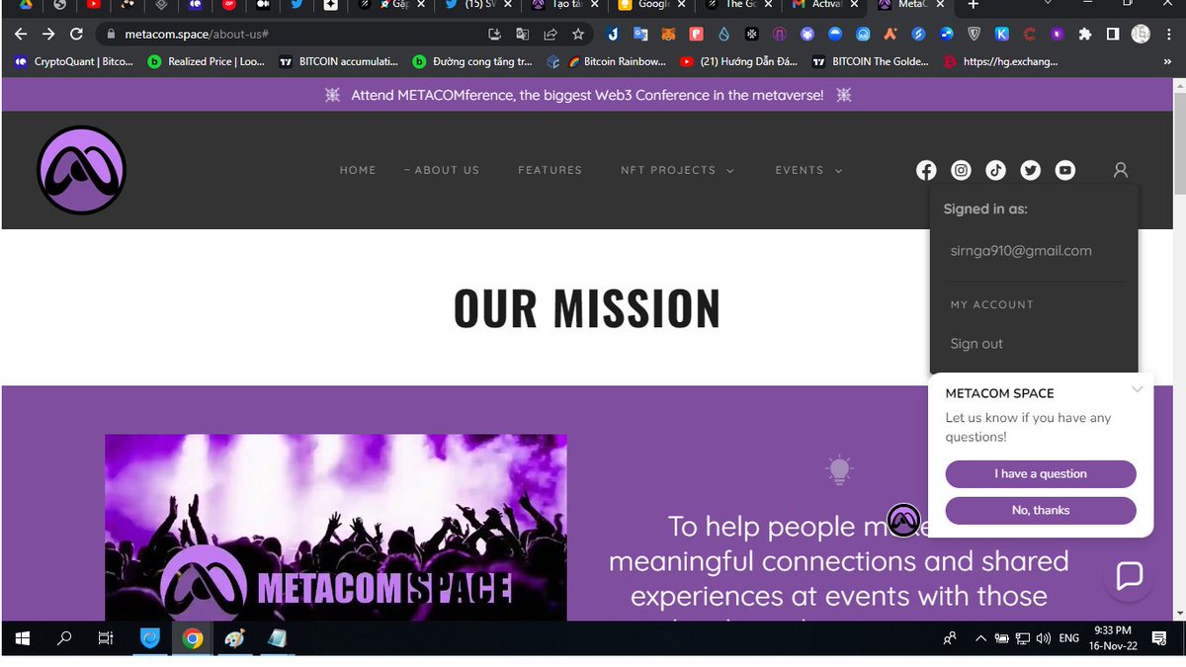Screen dimensions: 1186x667
Task: Open MY ACCOUNT from the user menu
Action: [x=991, y=304]
